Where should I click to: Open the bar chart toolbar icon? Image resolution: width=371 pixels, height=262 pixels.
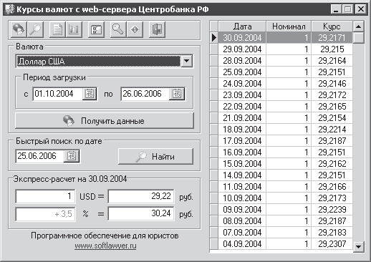tap(74, 30)
